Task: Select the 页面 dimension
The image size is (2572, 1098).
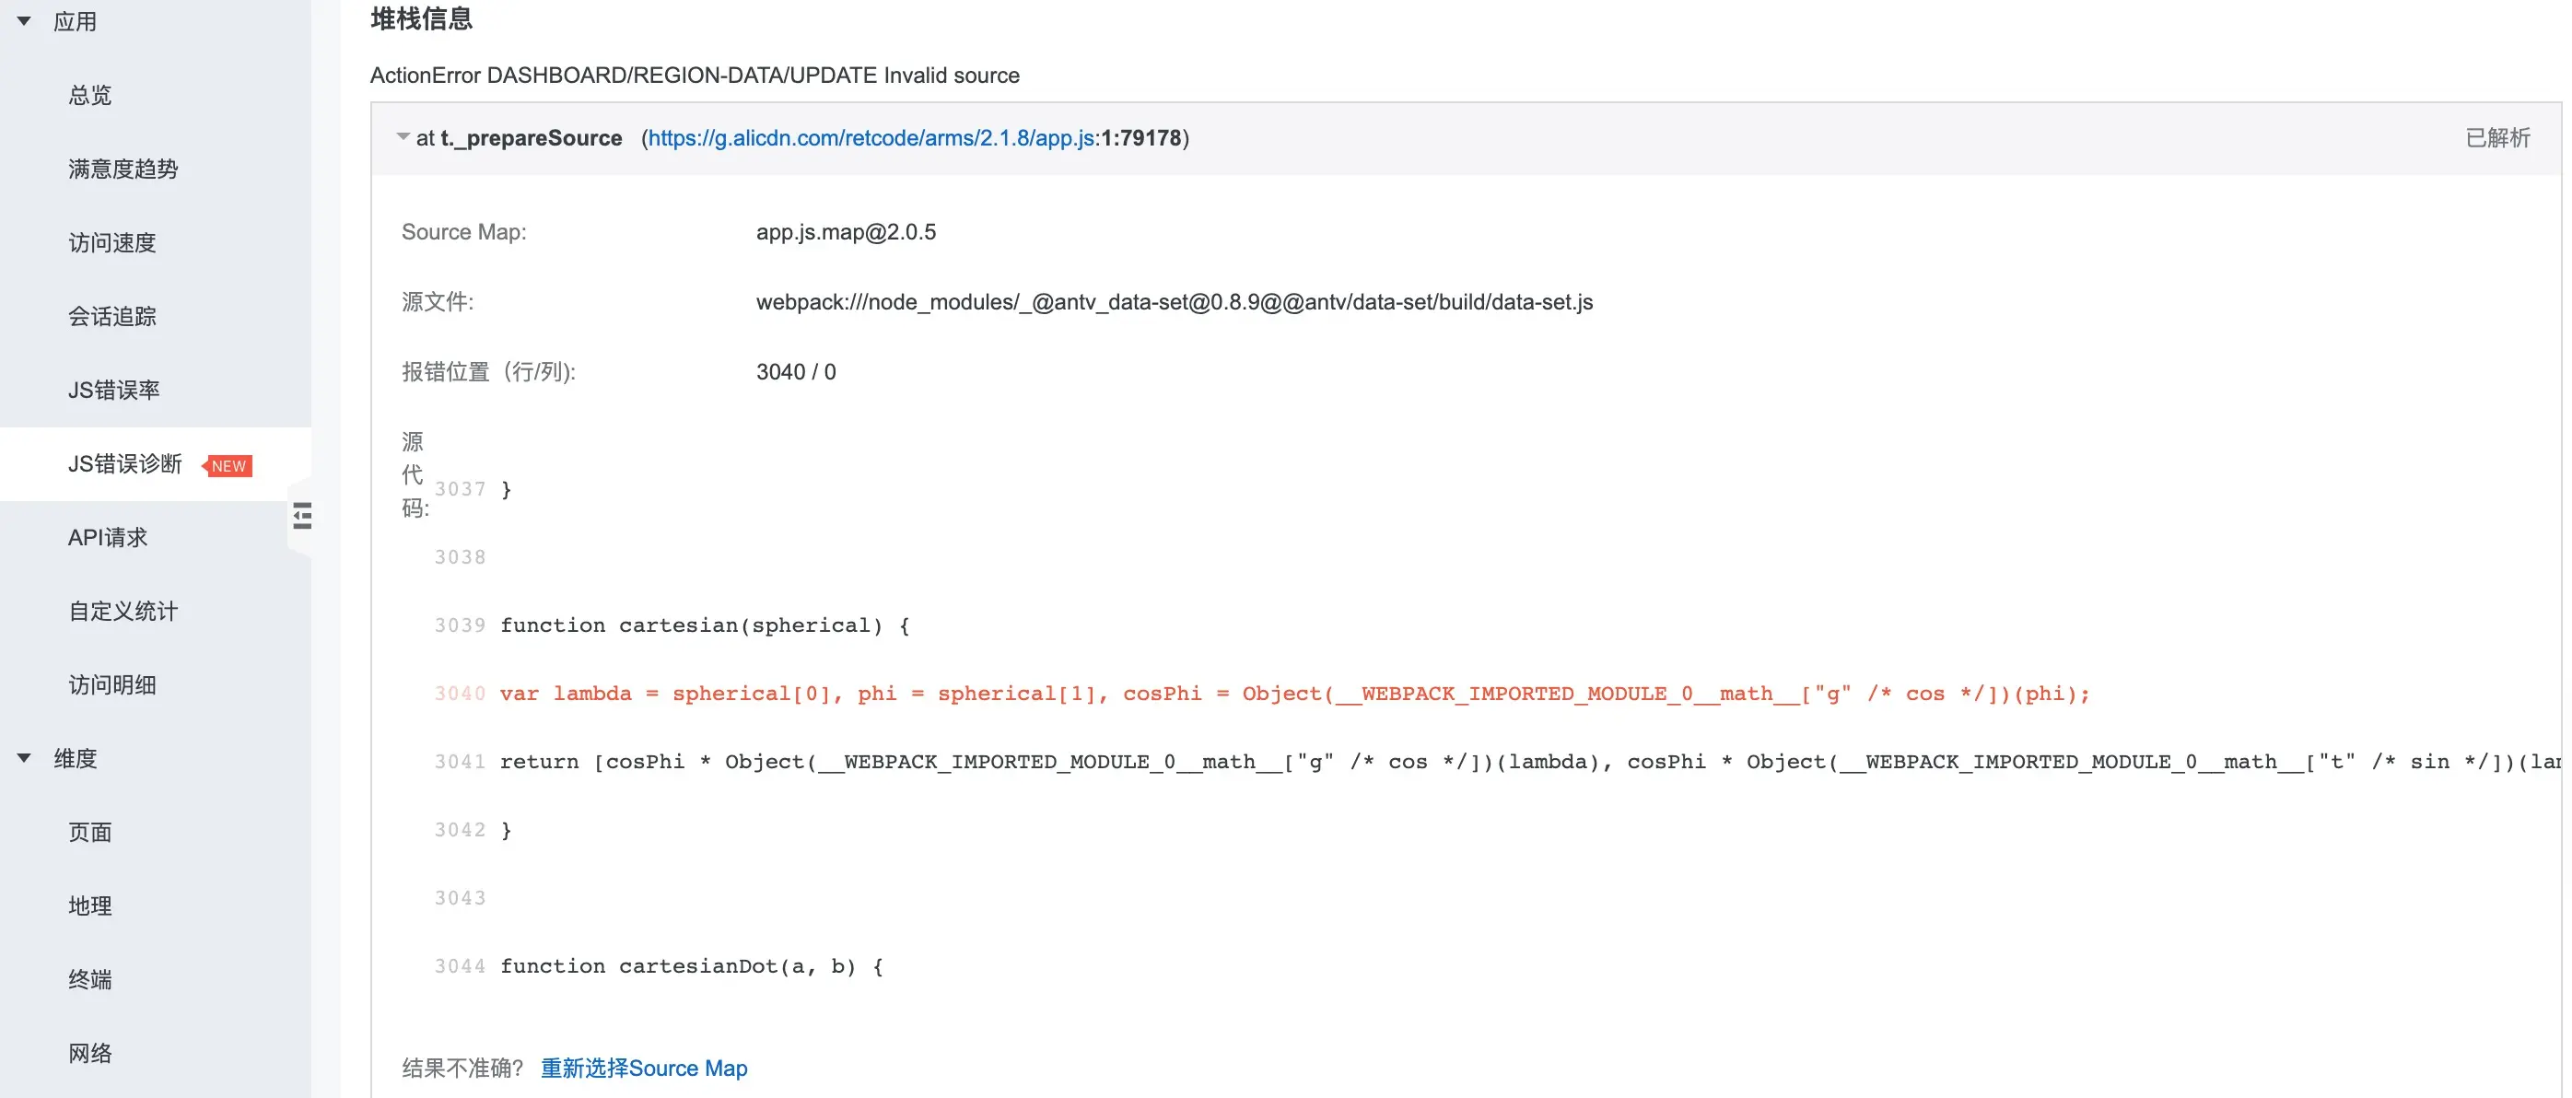Action: point(90,833)
